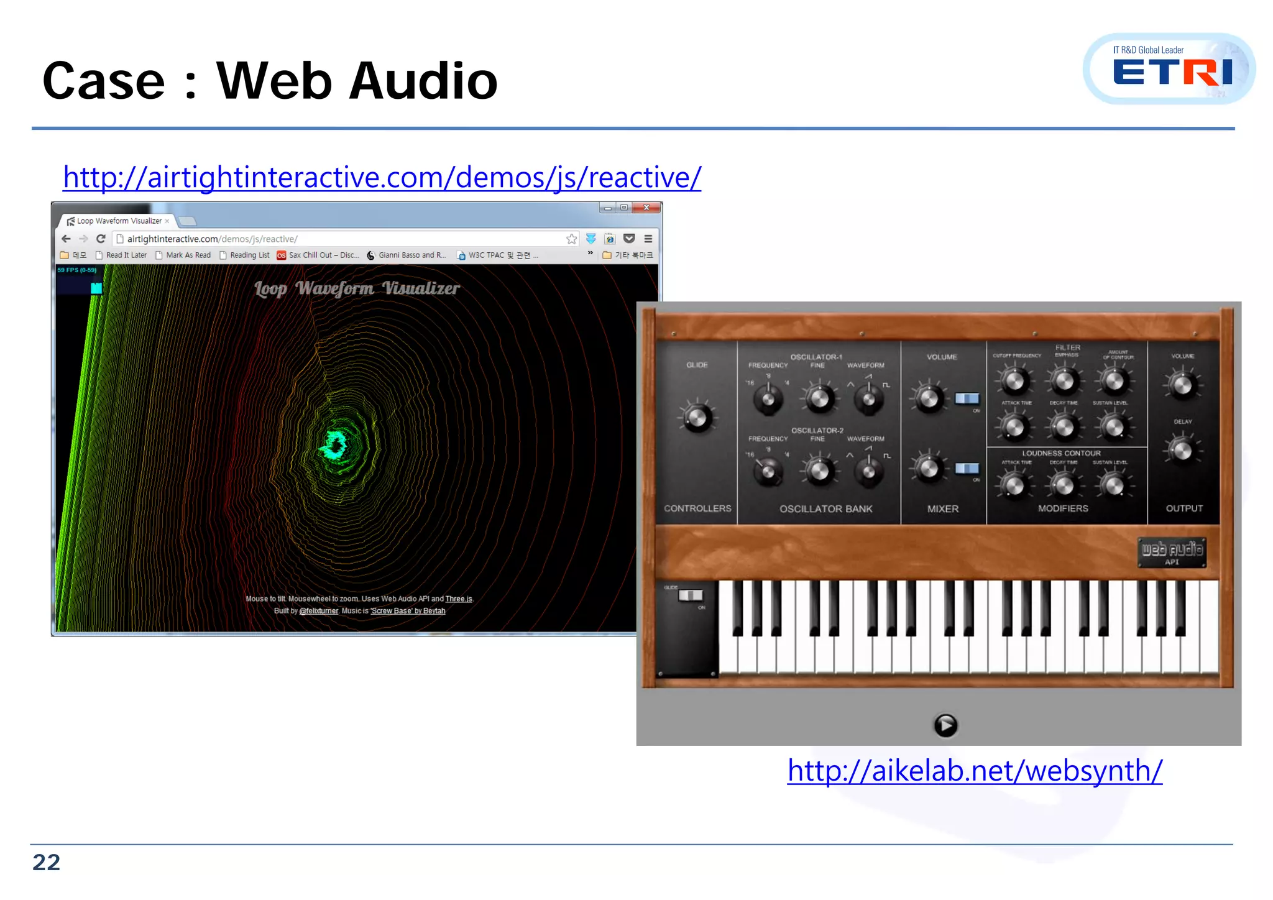Expand the bookmarks overflow chevron
1273x900 pixels.
tap(590, 254)
